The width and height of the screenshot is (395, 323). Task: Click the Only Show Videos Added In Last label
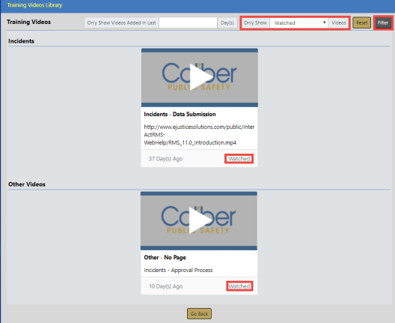coord(121,22)
